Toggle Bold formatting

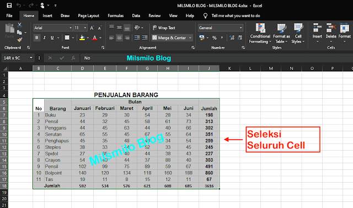(x=37, y=38)
